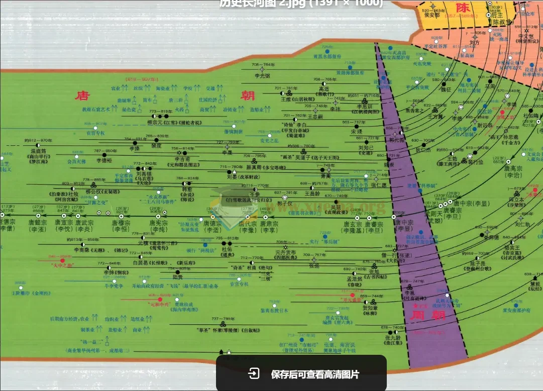
Task: Click the name 狄仁杰
Action: (423, 150)
